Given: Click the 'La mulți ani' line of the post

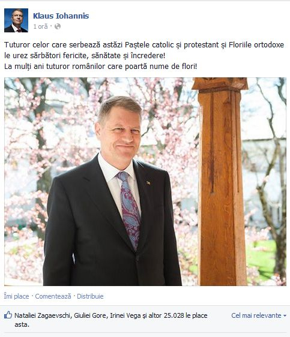Looking at the screenshot, I should point(100,67).
